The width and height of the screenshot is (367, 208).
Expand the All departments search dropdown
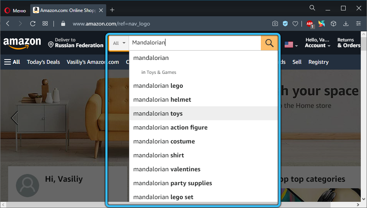coord(119,43)
